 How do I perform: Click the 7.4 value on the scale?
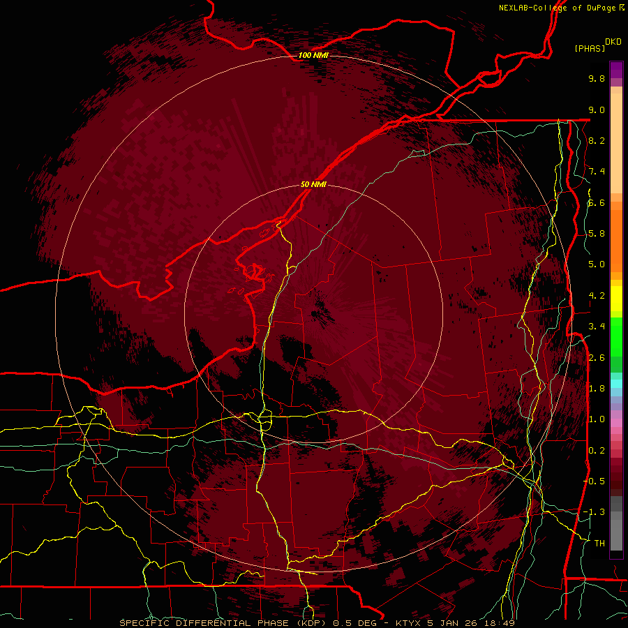(x=597, y=172)
